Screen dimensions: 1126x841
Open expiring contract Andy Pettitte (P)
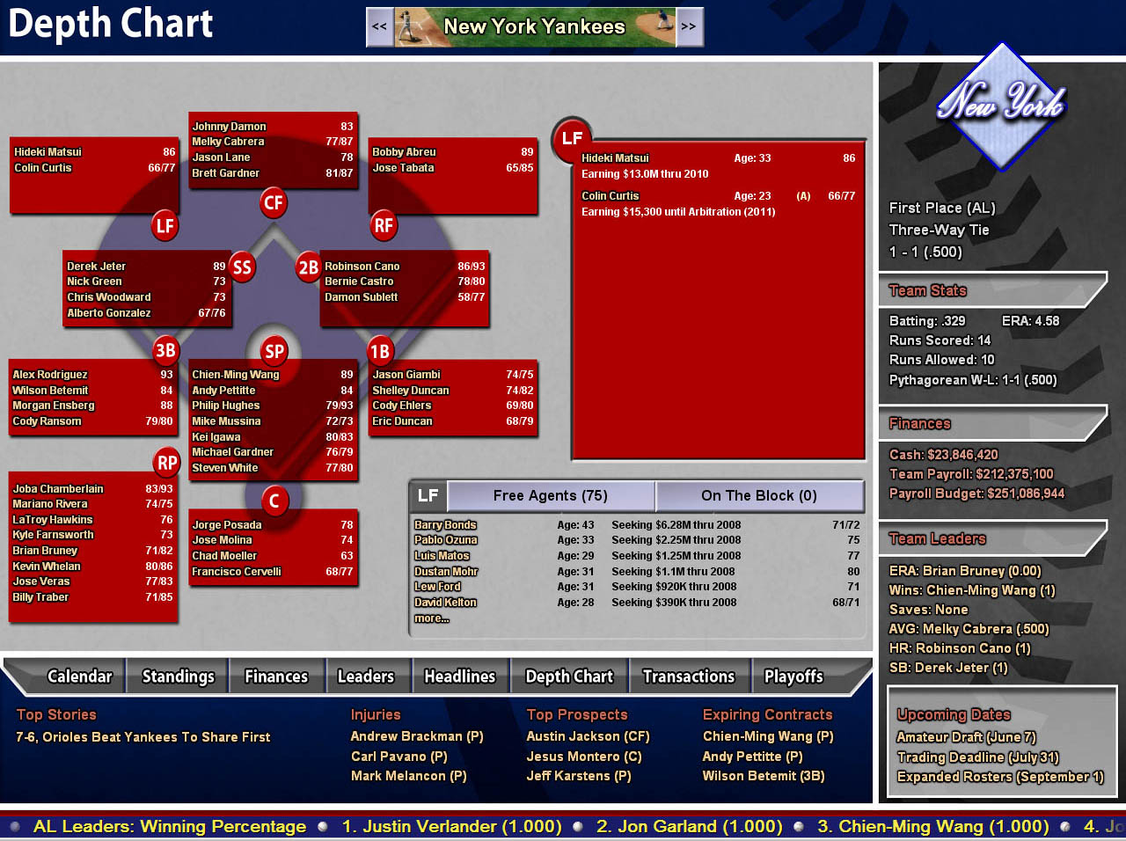[x=753, y=757]
